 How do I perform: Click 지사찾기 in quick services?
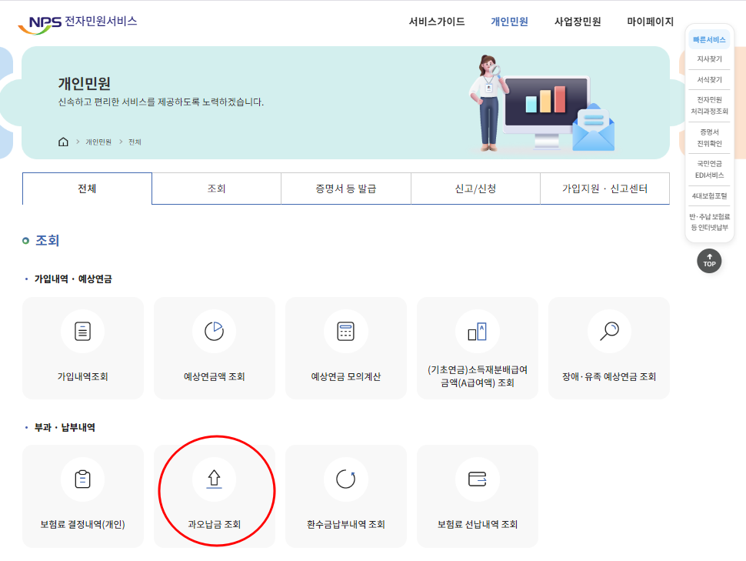709,59
